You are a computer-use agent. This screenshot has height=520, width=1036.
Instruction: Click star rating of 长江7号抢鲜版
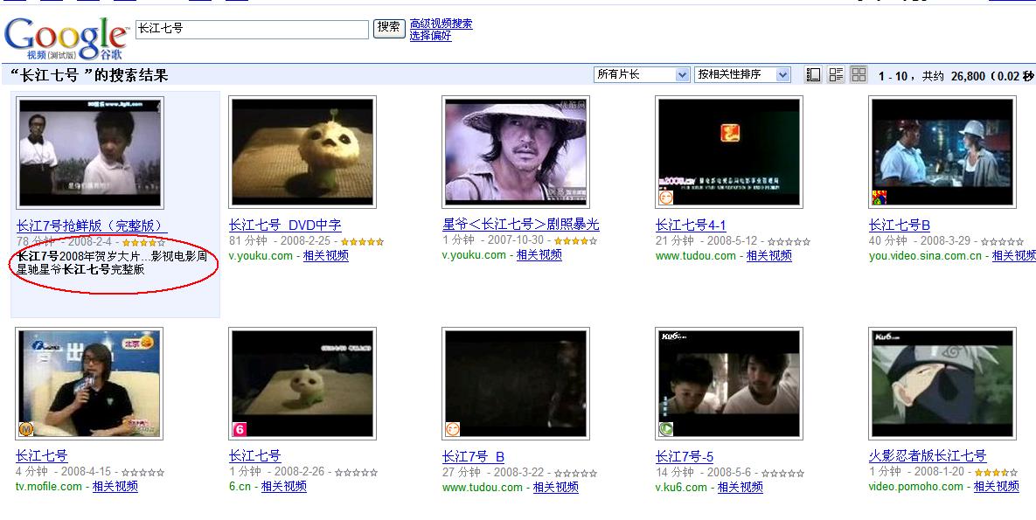pyautogui.click(x=144, y=242)
